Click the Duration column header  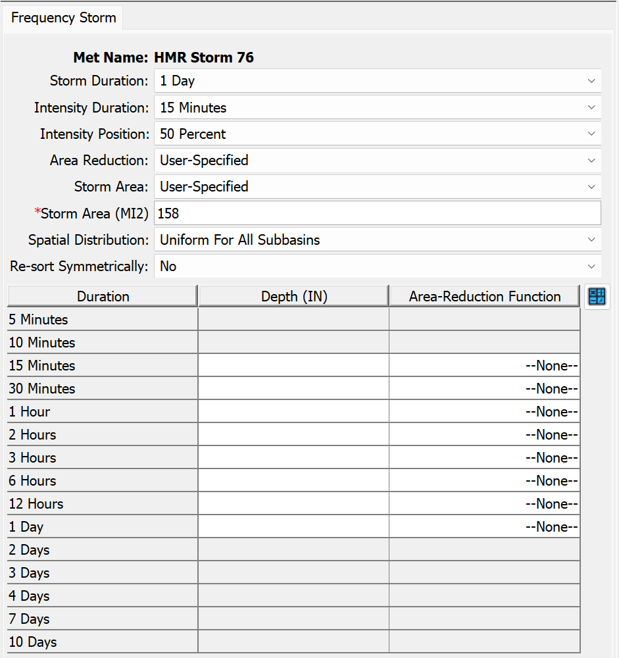click(103, 297)
